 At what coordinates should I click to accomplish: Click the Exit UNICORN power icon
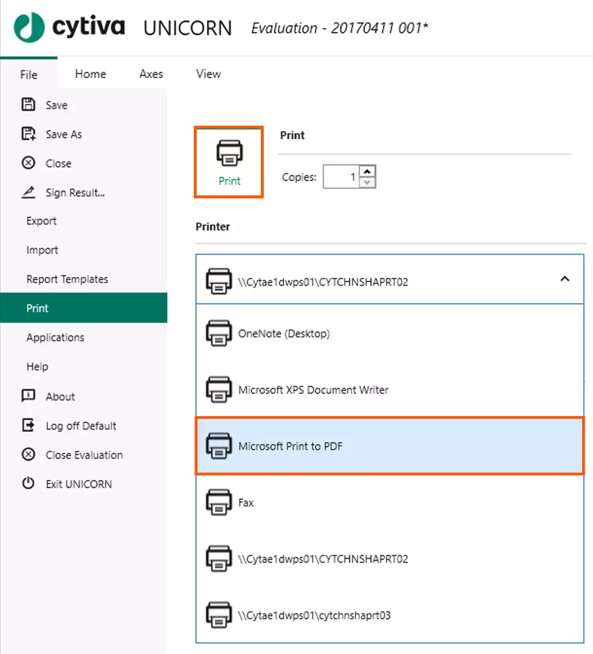28,484
